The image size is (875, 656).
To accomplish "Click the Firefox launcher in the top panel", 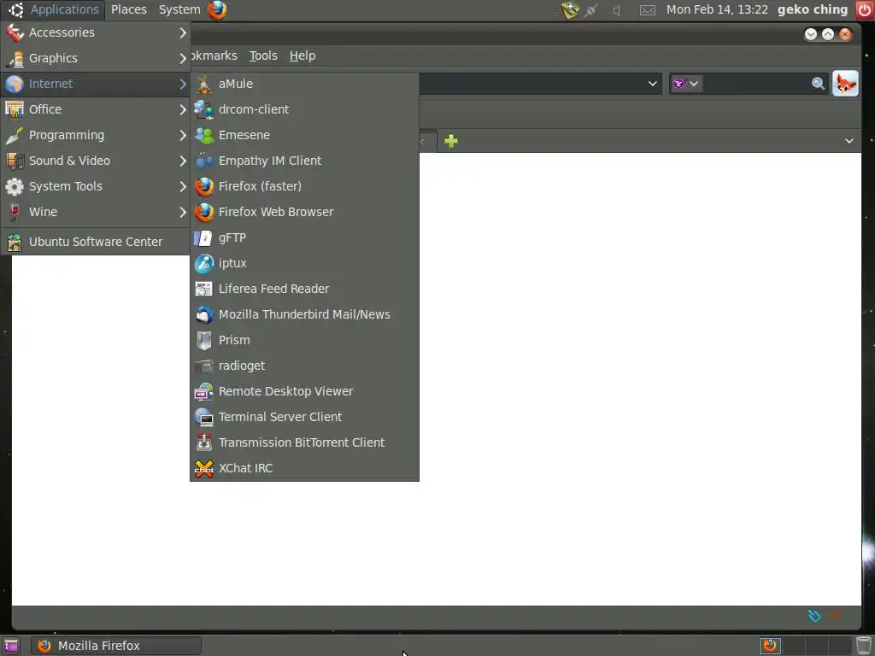I will 216,9.
